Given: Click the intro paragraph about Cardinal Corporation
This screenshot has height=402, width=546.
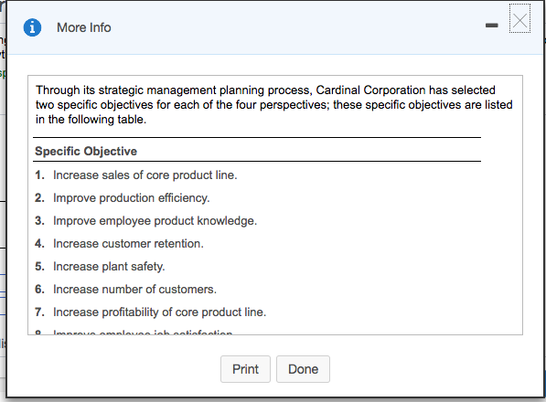Looking at the screenshot, I should pos(274,105).
